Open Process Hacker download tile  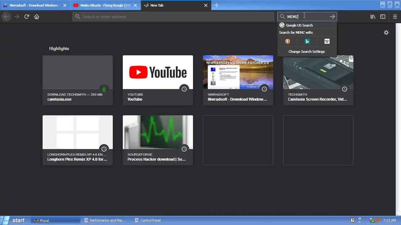click(x=158, y=140)
